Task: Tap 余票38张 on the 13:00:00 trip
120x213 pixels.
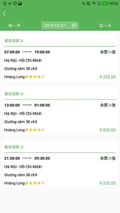Action: 108,105
